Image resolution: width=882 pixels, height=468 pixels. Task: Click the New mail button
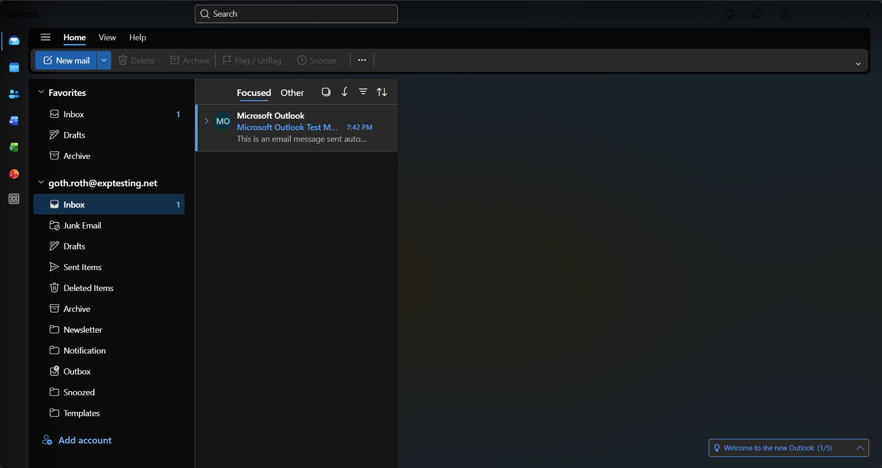click(66, 60)
